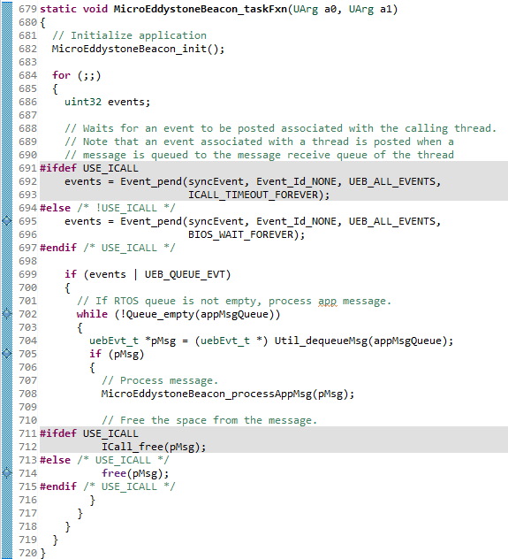This screenshot has width=508, height=559.
Task: Click the 'static' keyword on line 679
Action: [58, 9]
